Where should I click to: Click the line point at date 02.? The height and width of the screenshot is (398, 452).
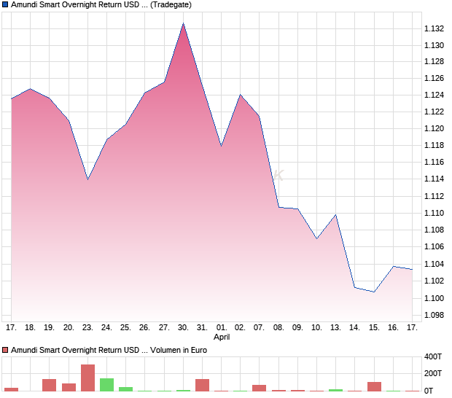[x=241, y=95]
